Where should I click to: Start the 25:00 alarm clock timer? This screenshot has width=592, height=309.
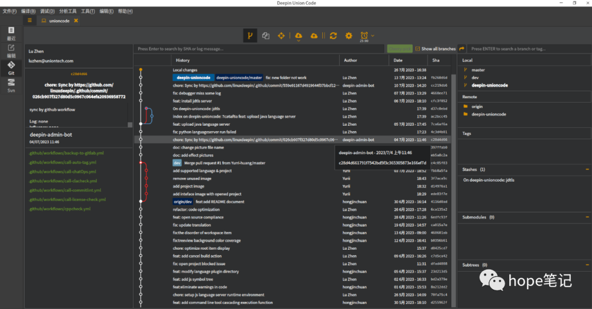tap(364, 36)
